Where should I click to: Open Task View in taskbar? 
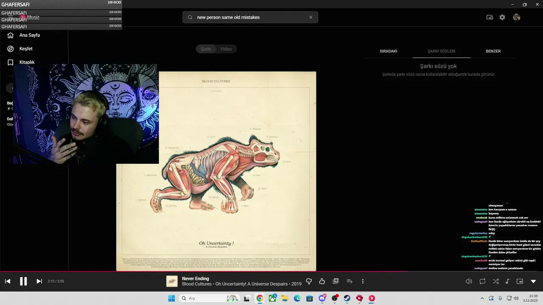coord(247,298)
